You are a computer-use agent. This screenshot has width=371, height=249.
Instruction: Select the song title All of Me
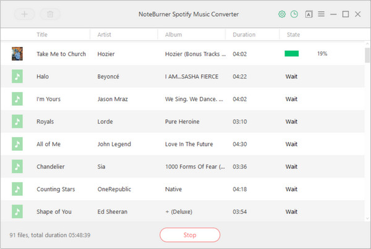pos(48,144)
